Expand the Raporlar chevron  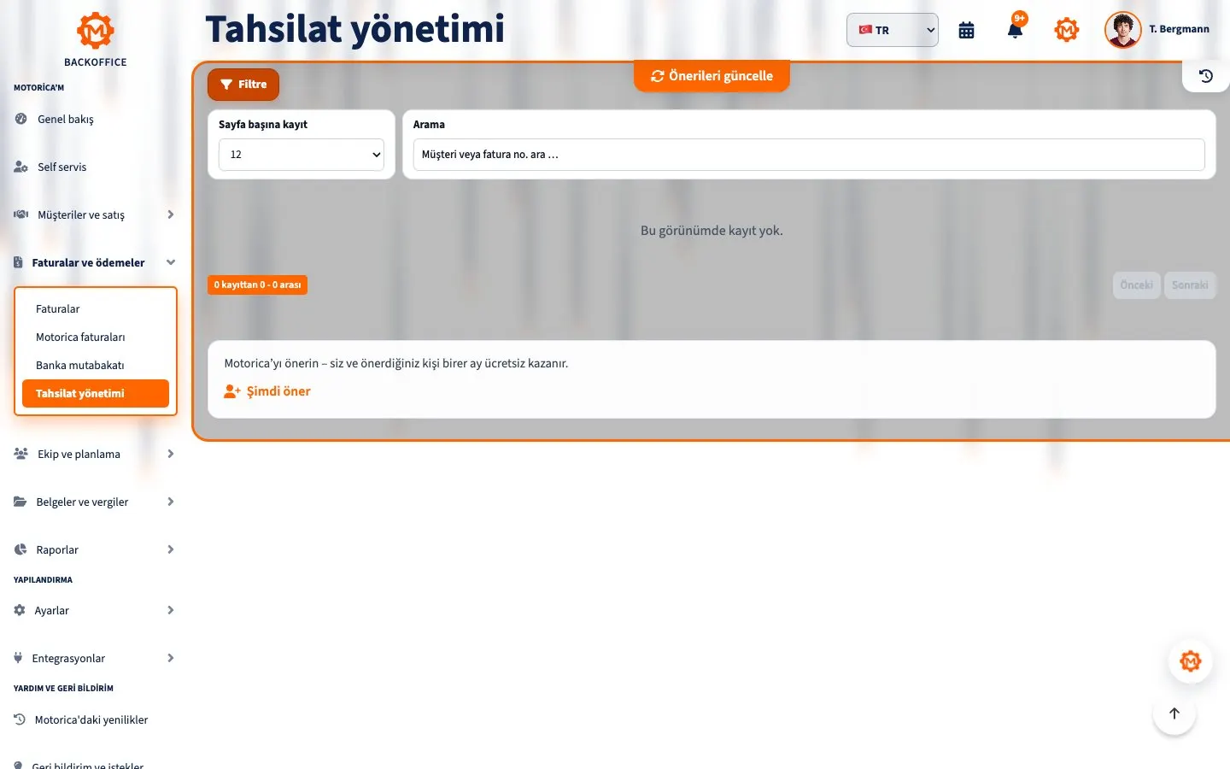click(171, 549)
